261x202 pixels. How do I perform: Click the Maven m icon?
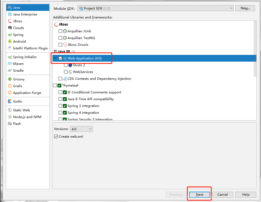10,64
